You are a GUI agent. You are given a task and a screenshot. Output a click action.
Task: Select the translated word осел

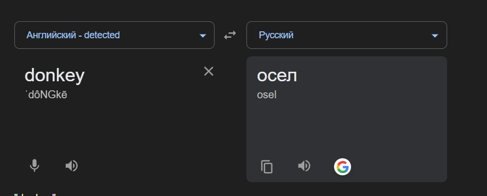(277, 75)
